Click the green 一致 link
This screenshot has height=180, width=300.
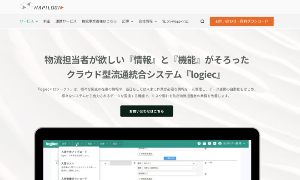click(210, 163)
